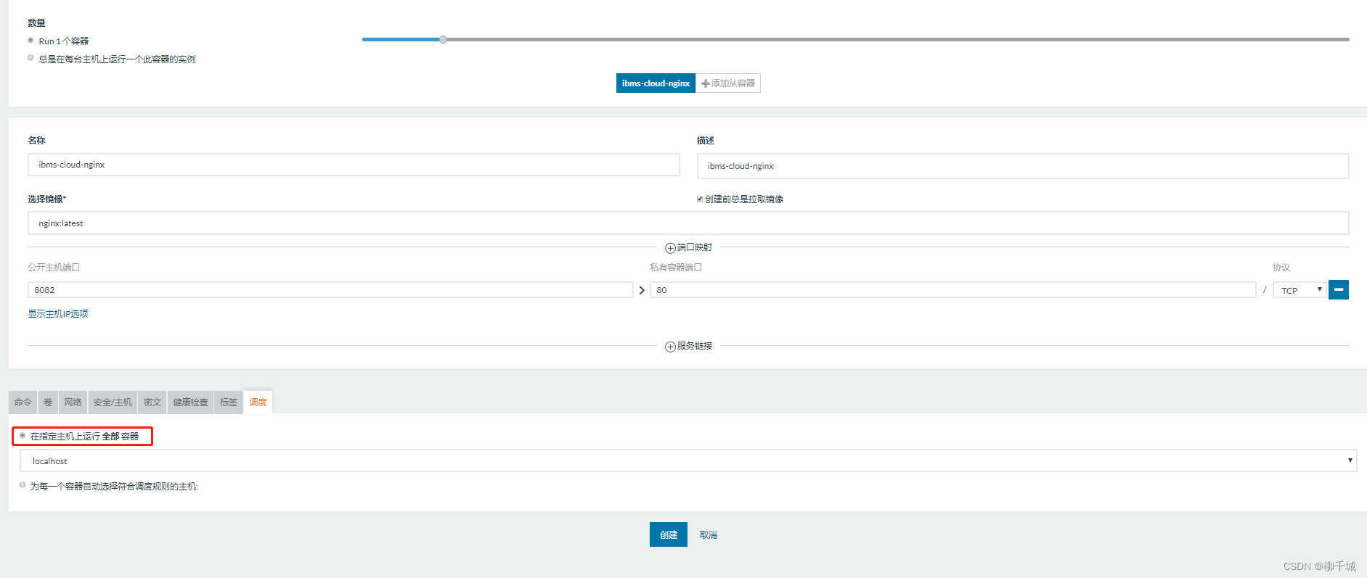1367x578 pixels.
Task: Switch to the 密文 tab
Action: 152,402
